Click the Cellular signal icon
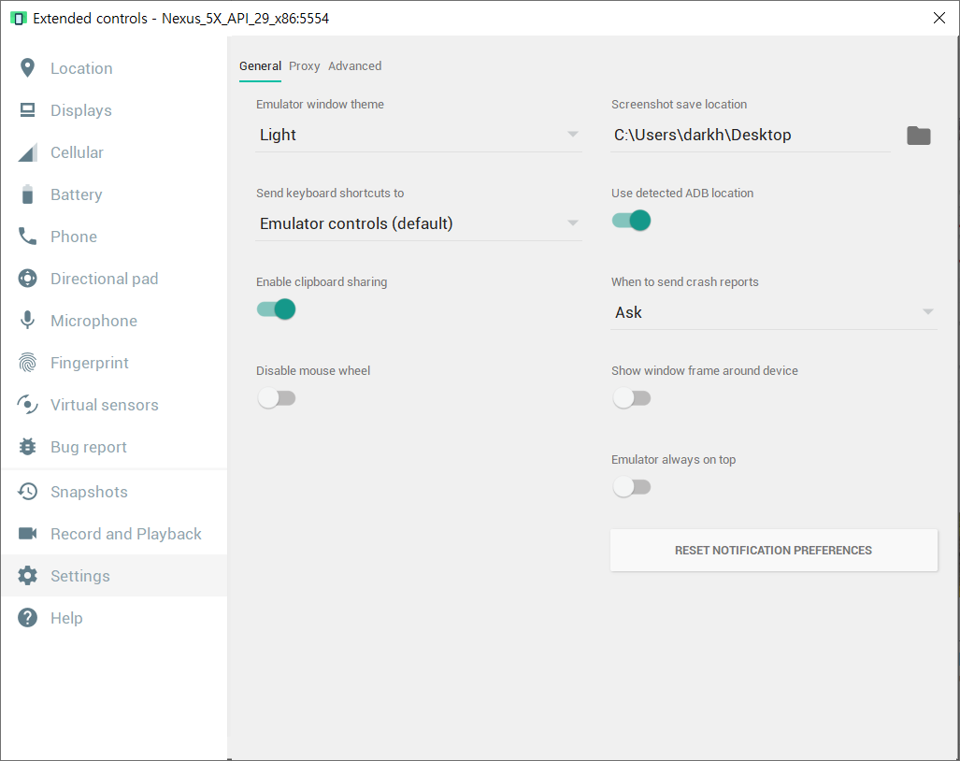 [27, 152]
